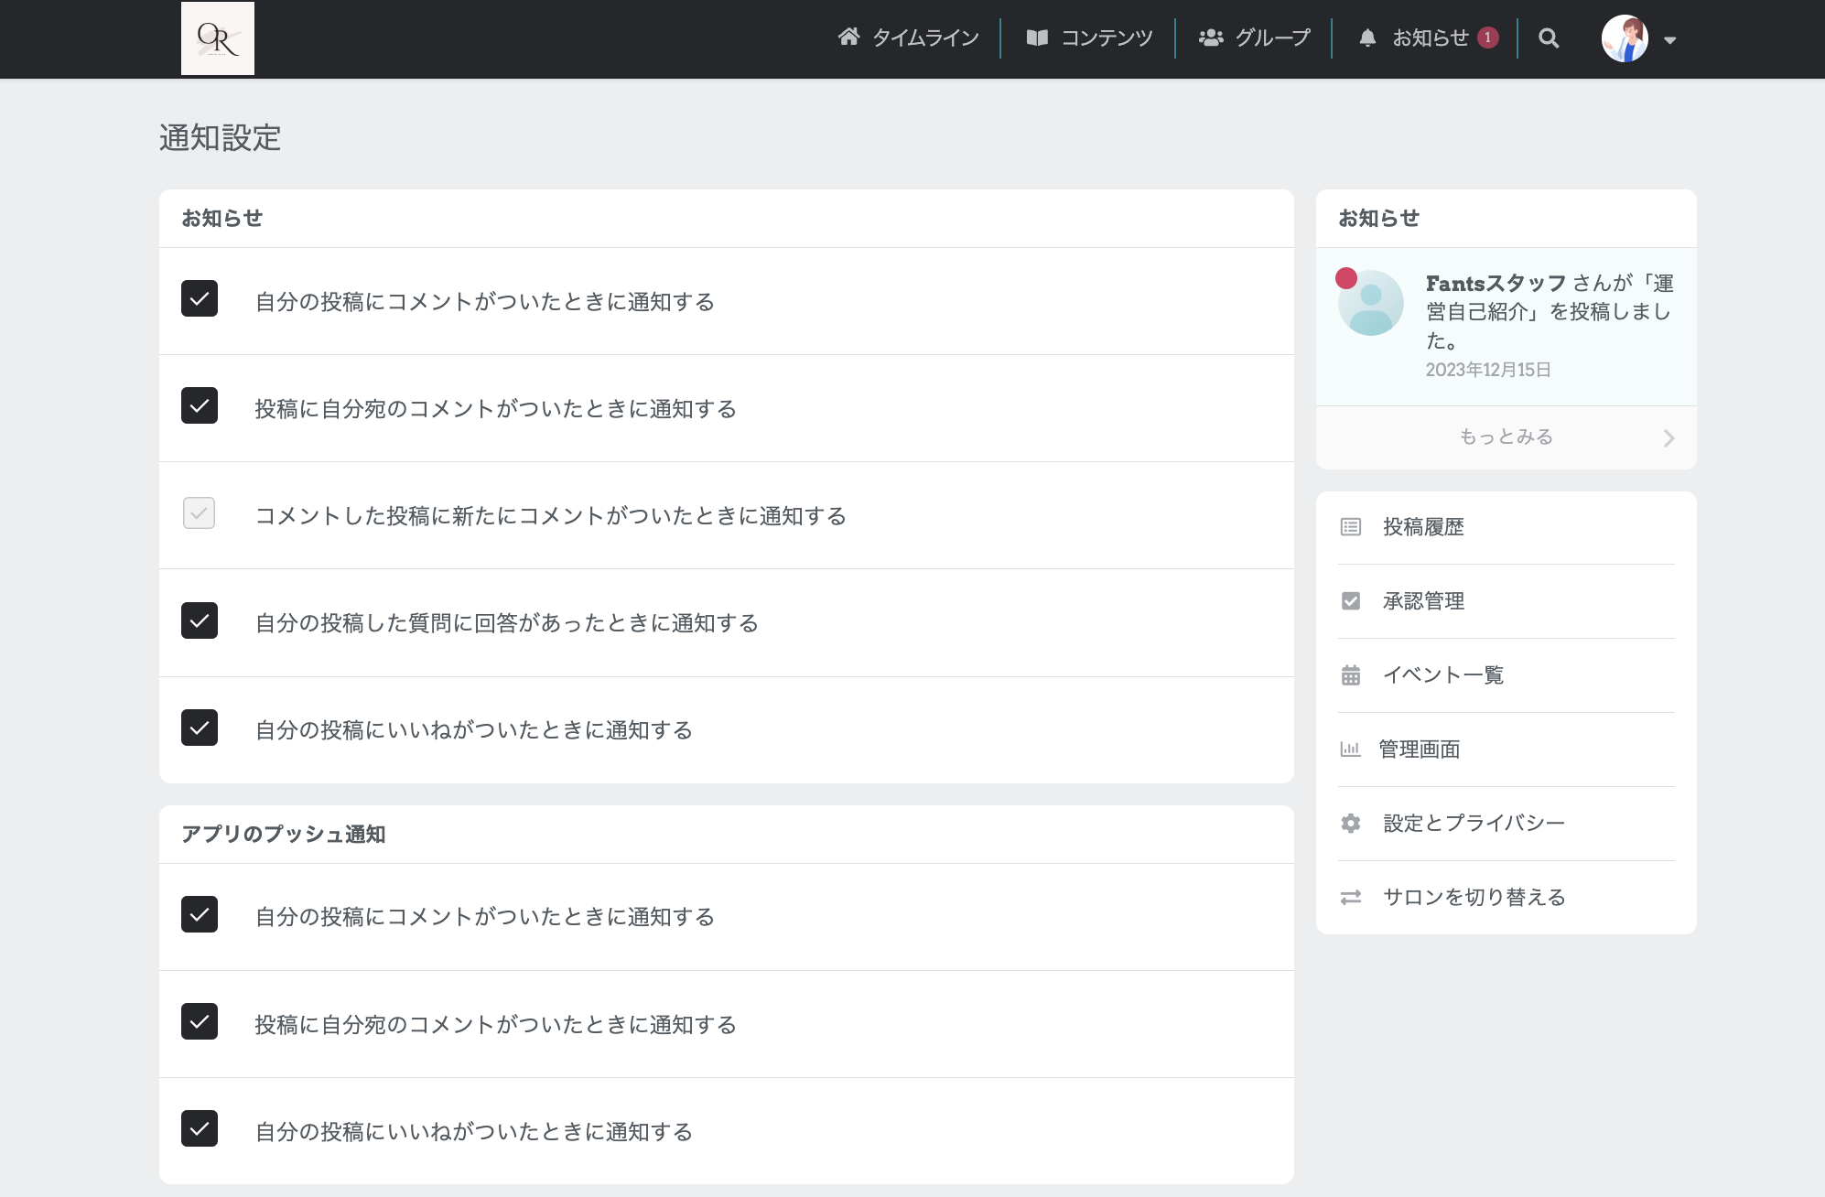Click the people icon next to グループ
This screenshot has height=1197, width=1825.
point(1210,38)
